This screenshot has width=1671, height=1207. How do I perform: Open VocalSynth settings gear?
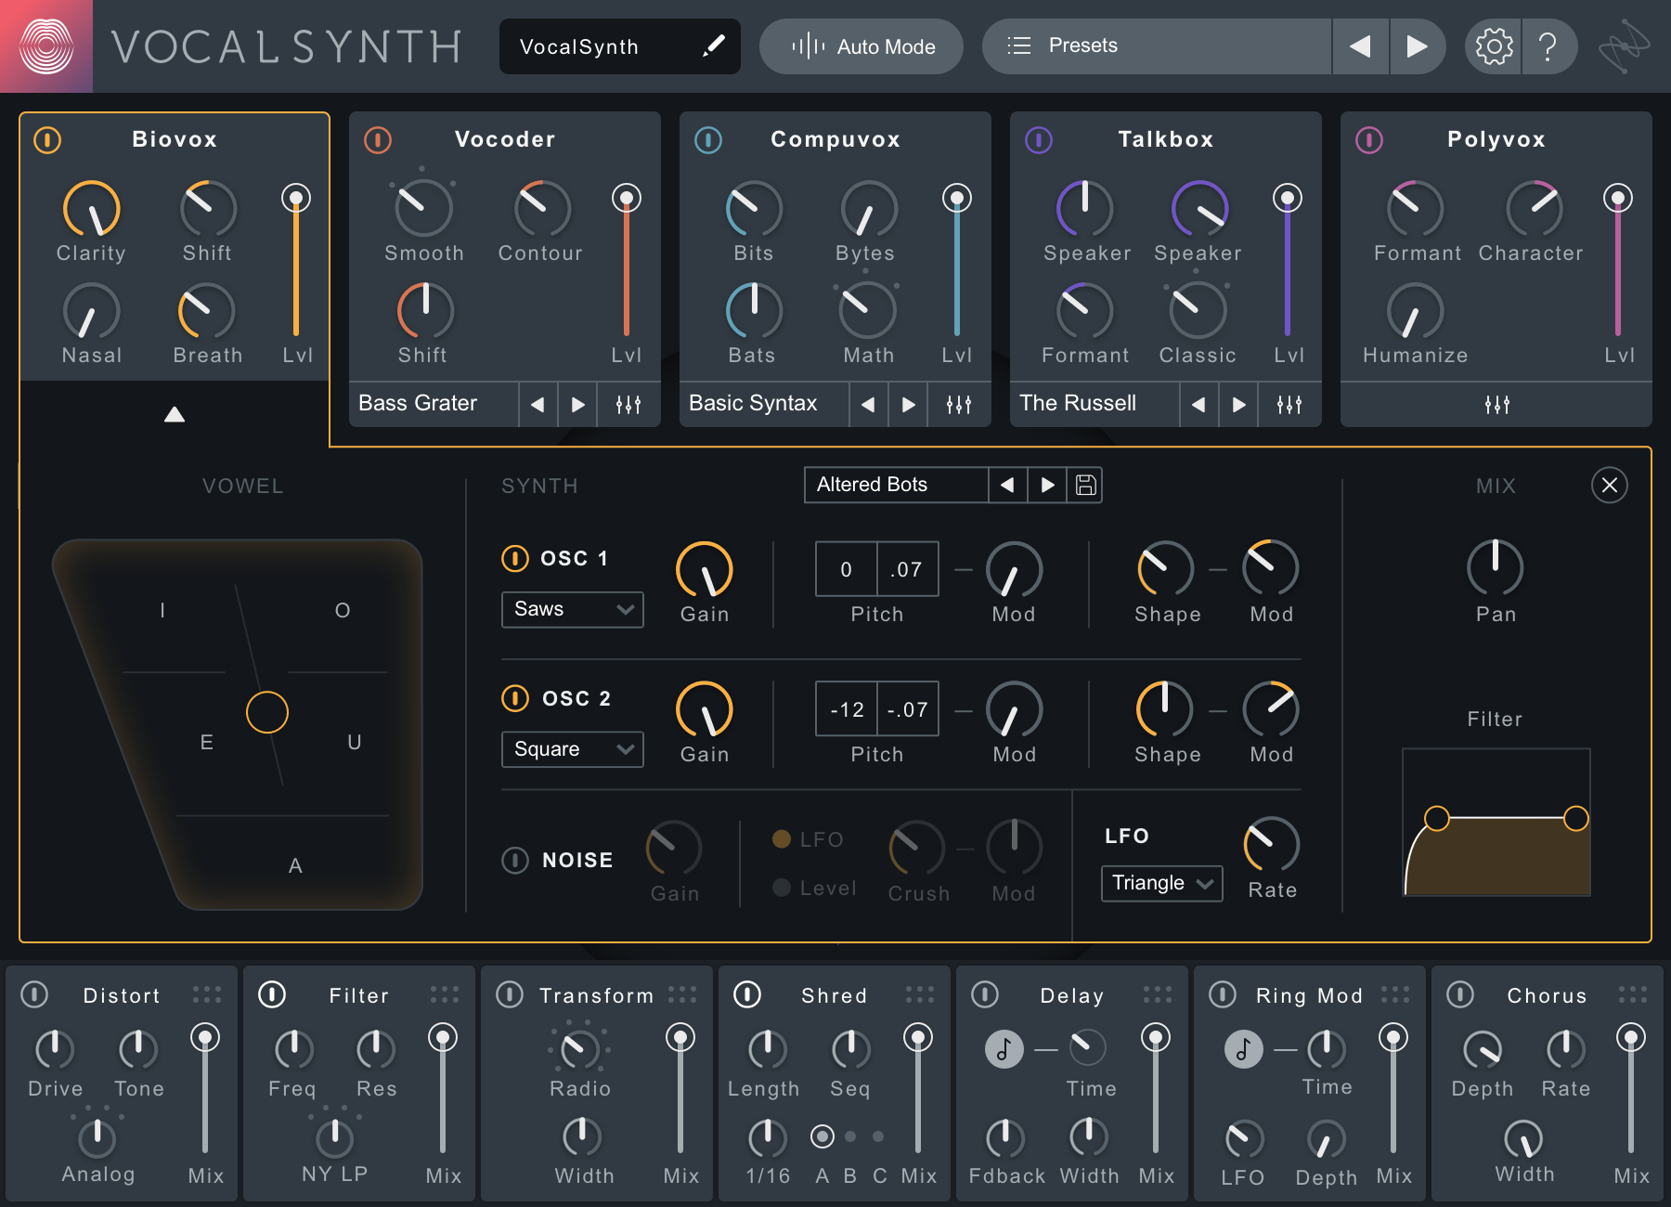pyautogui.click(x=1493, y=45)
